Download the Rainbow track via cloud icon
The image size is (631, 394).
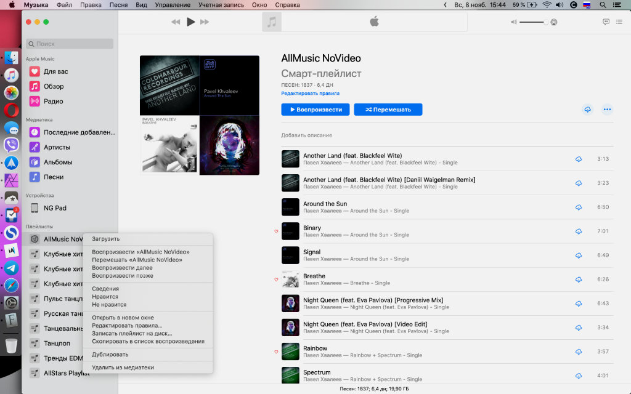pyautogui.click(x=579, y=352)
